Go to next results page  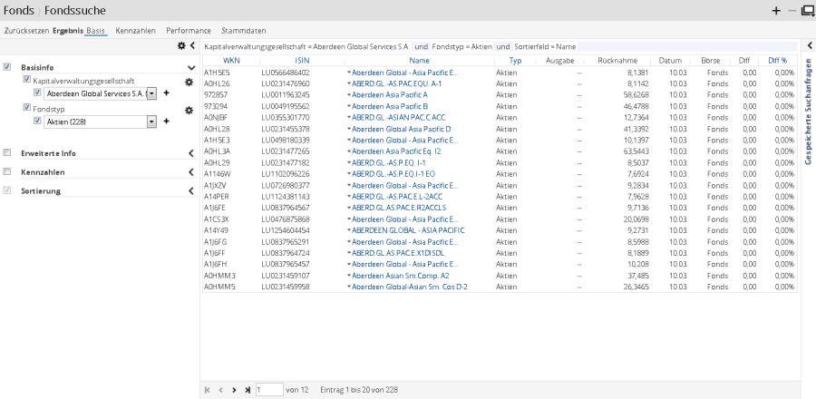234,389
